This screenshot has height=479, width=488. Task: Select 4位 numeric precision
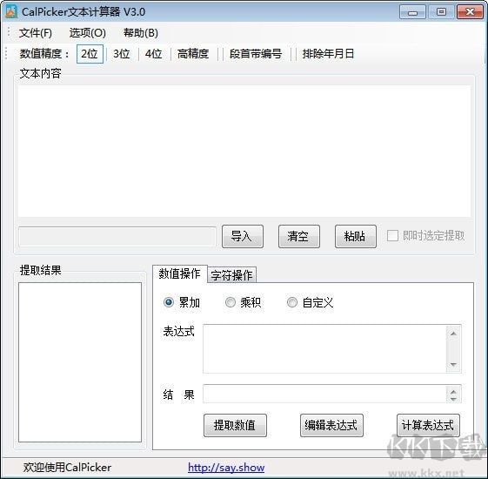click(153, 54)
